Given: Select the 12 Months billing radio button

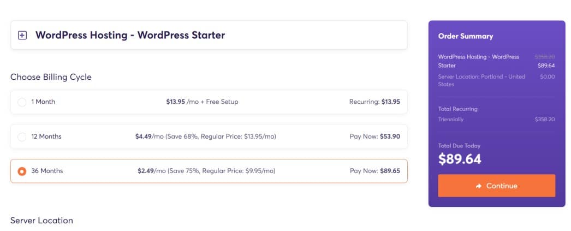Looking at the screenshot, I should pos(22,137).
